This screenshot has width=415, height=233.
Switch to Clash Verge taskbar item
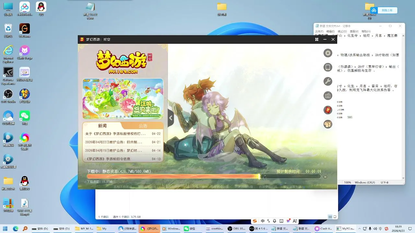point(323,228)
